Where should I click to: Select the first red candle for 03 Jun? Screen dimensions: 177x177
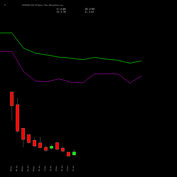pyautogui.click(x=12, y=99)
